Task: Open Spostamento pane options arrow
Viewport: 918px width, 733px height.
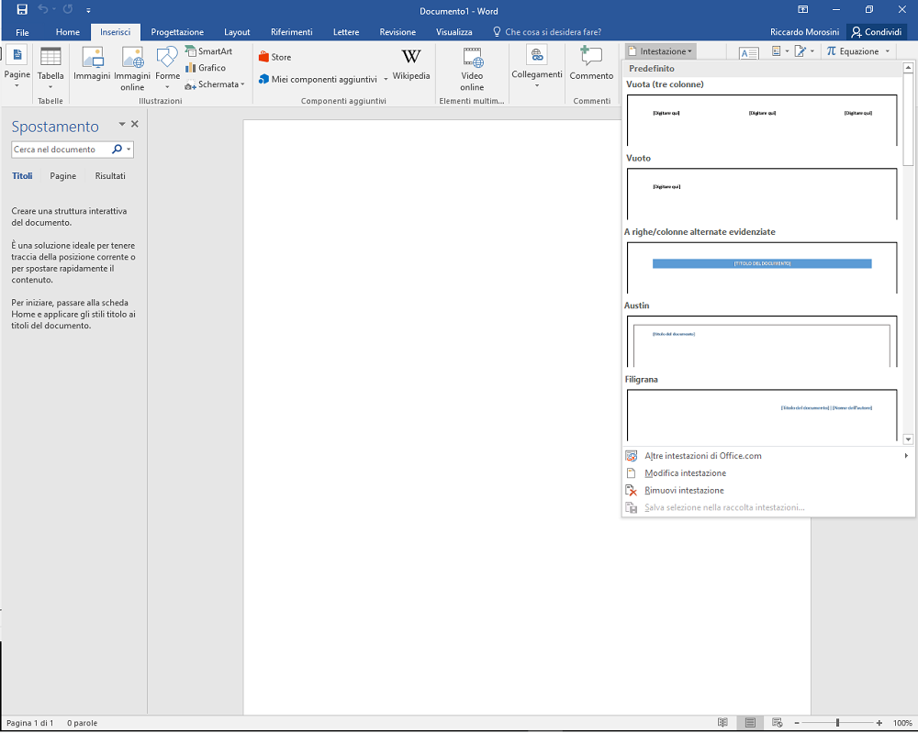Action: tap(122, 124)
